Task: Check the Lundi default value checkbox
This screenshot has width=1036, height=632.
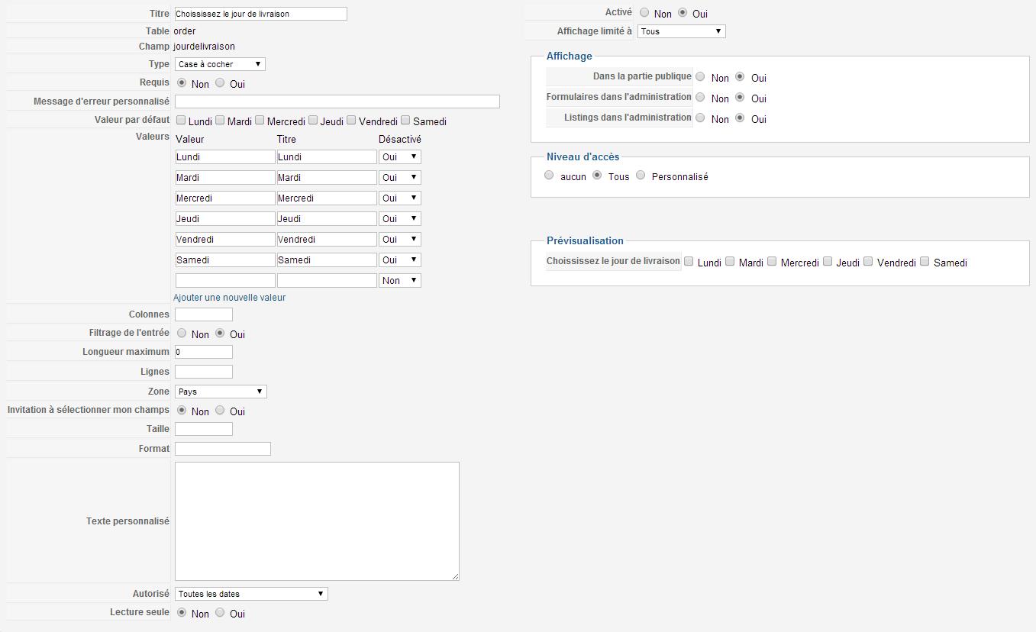Action: pyautogui.click(x=181, y=121)
